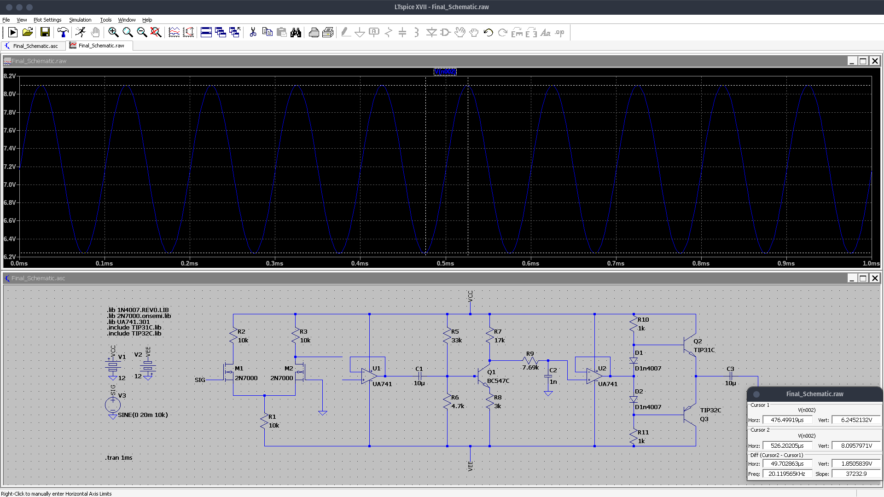Select the Label Net tool
This screenshot has width=884, height=497.
click(374, 32)
